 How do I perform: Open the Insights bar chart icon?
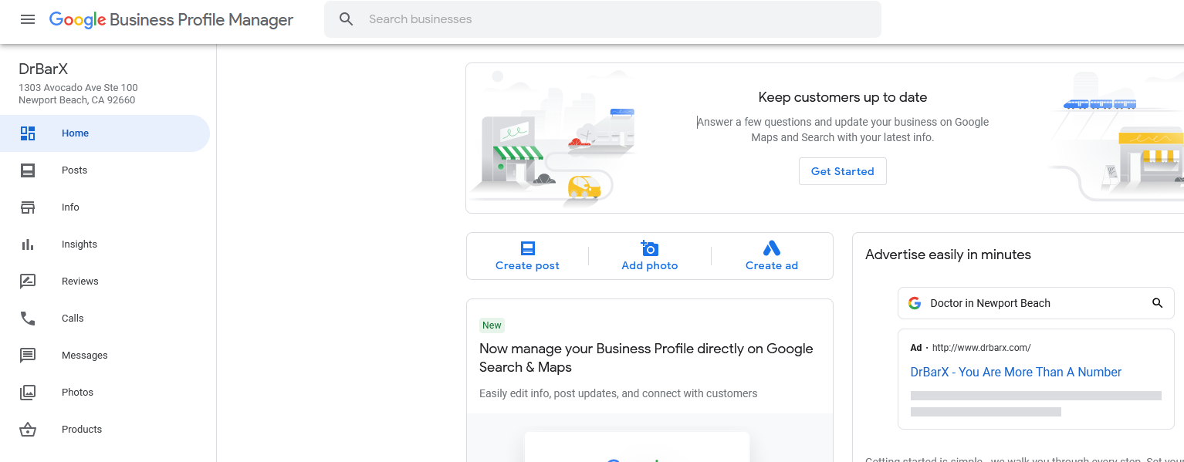(x=28, y=244)
